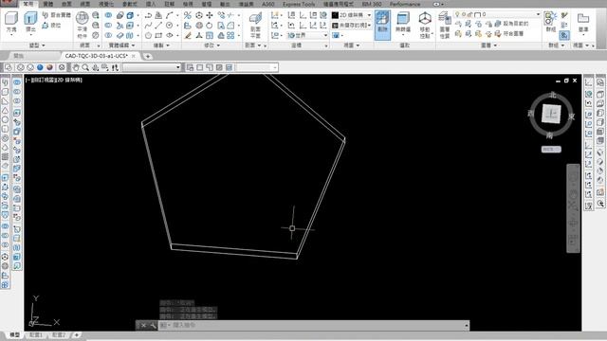Open the Base (基準) view tool
Image resolution: width=607 pixels, height=341 pixels.
point(582,22)
